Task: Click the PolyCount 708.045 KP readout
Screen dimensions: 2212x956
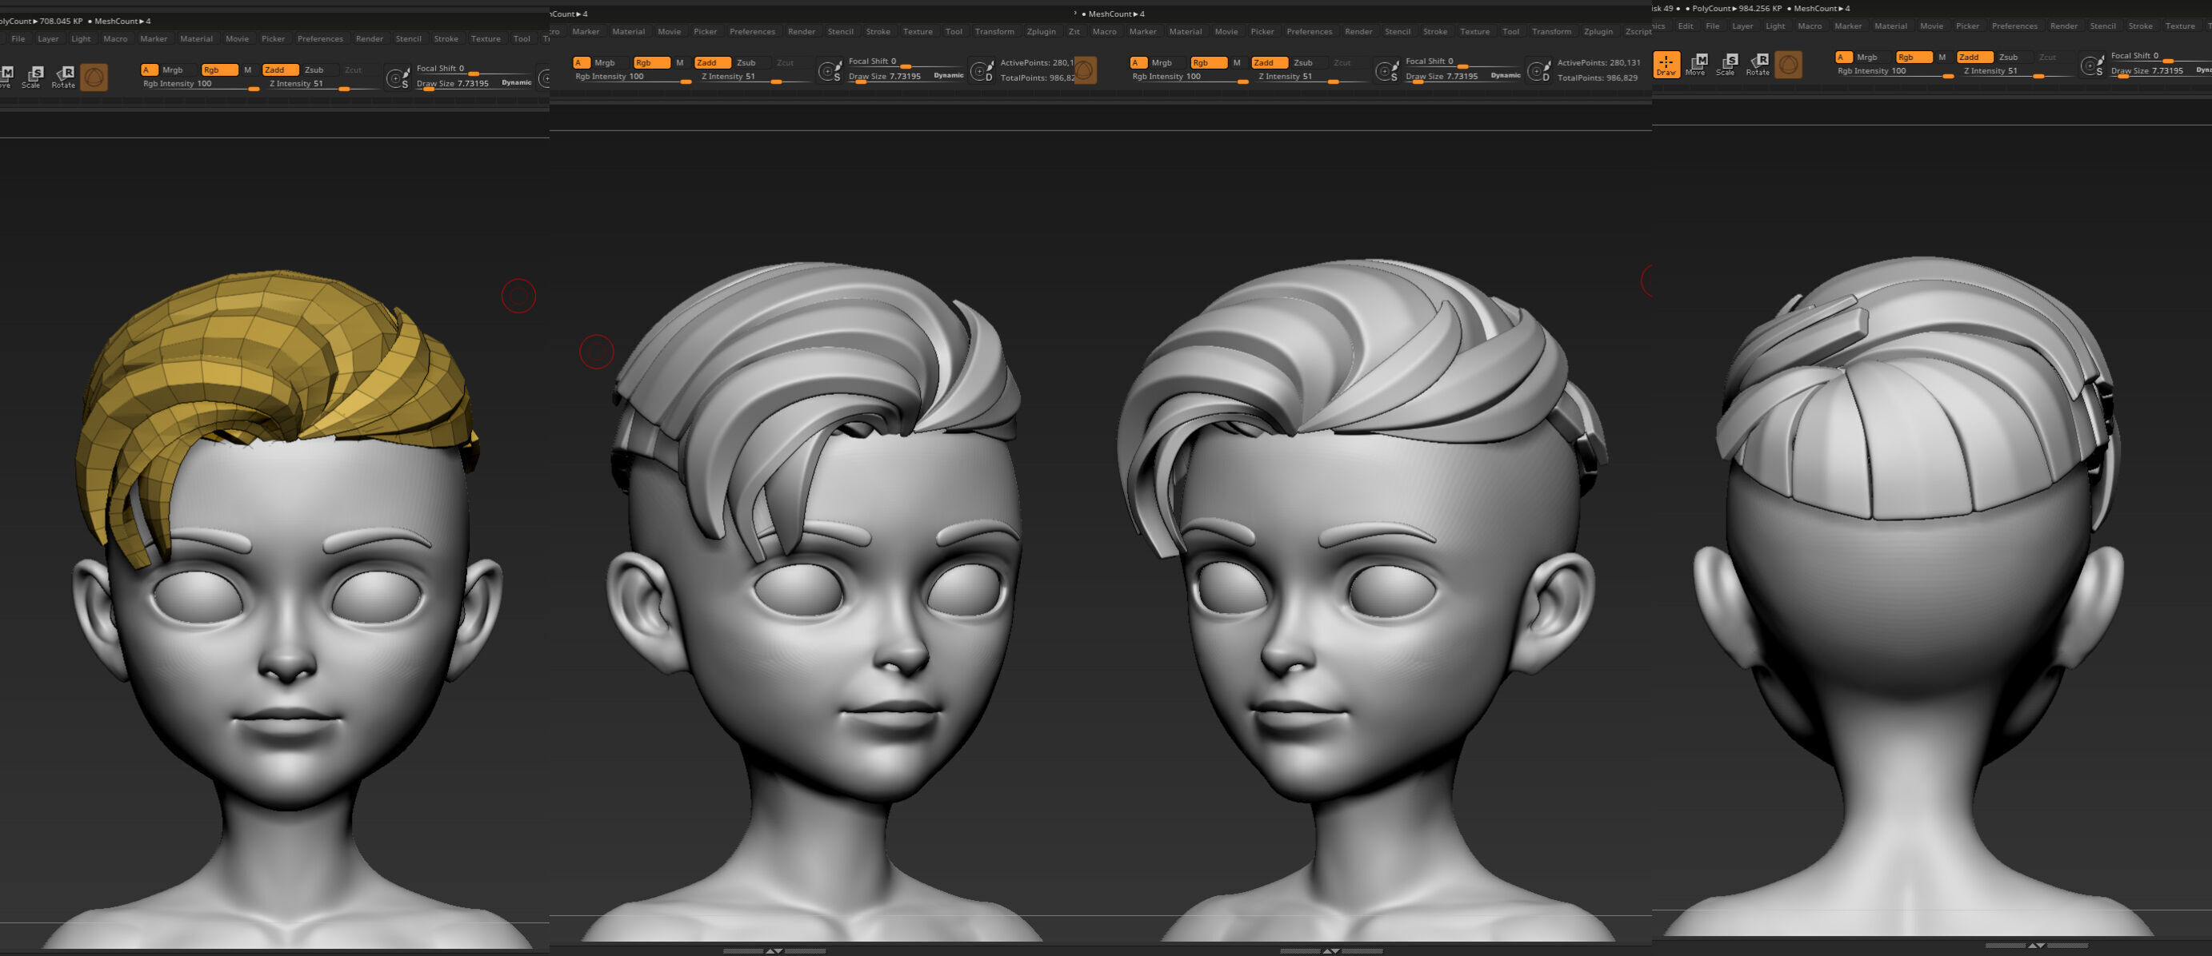Action: point(42,21)
